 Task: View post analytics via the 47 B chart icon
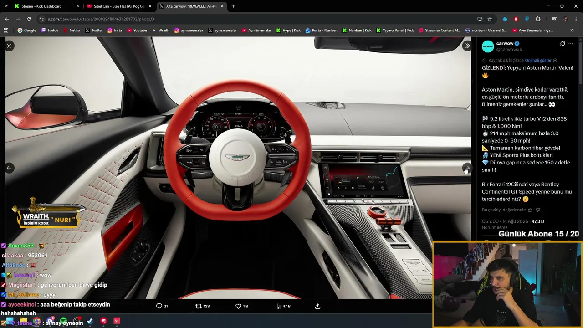tap(283, 306)
